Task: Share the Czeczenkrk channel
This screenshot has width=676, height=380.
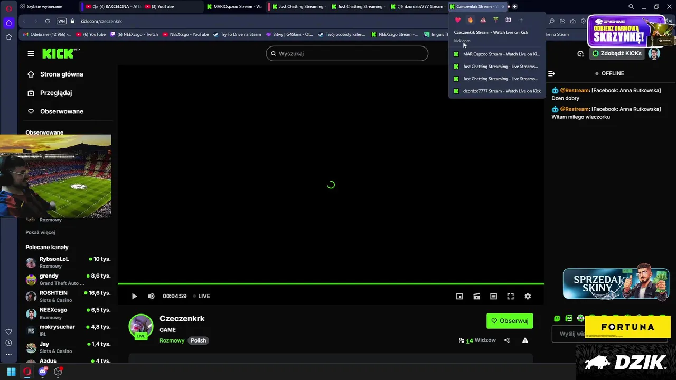Action: (507, 340)
